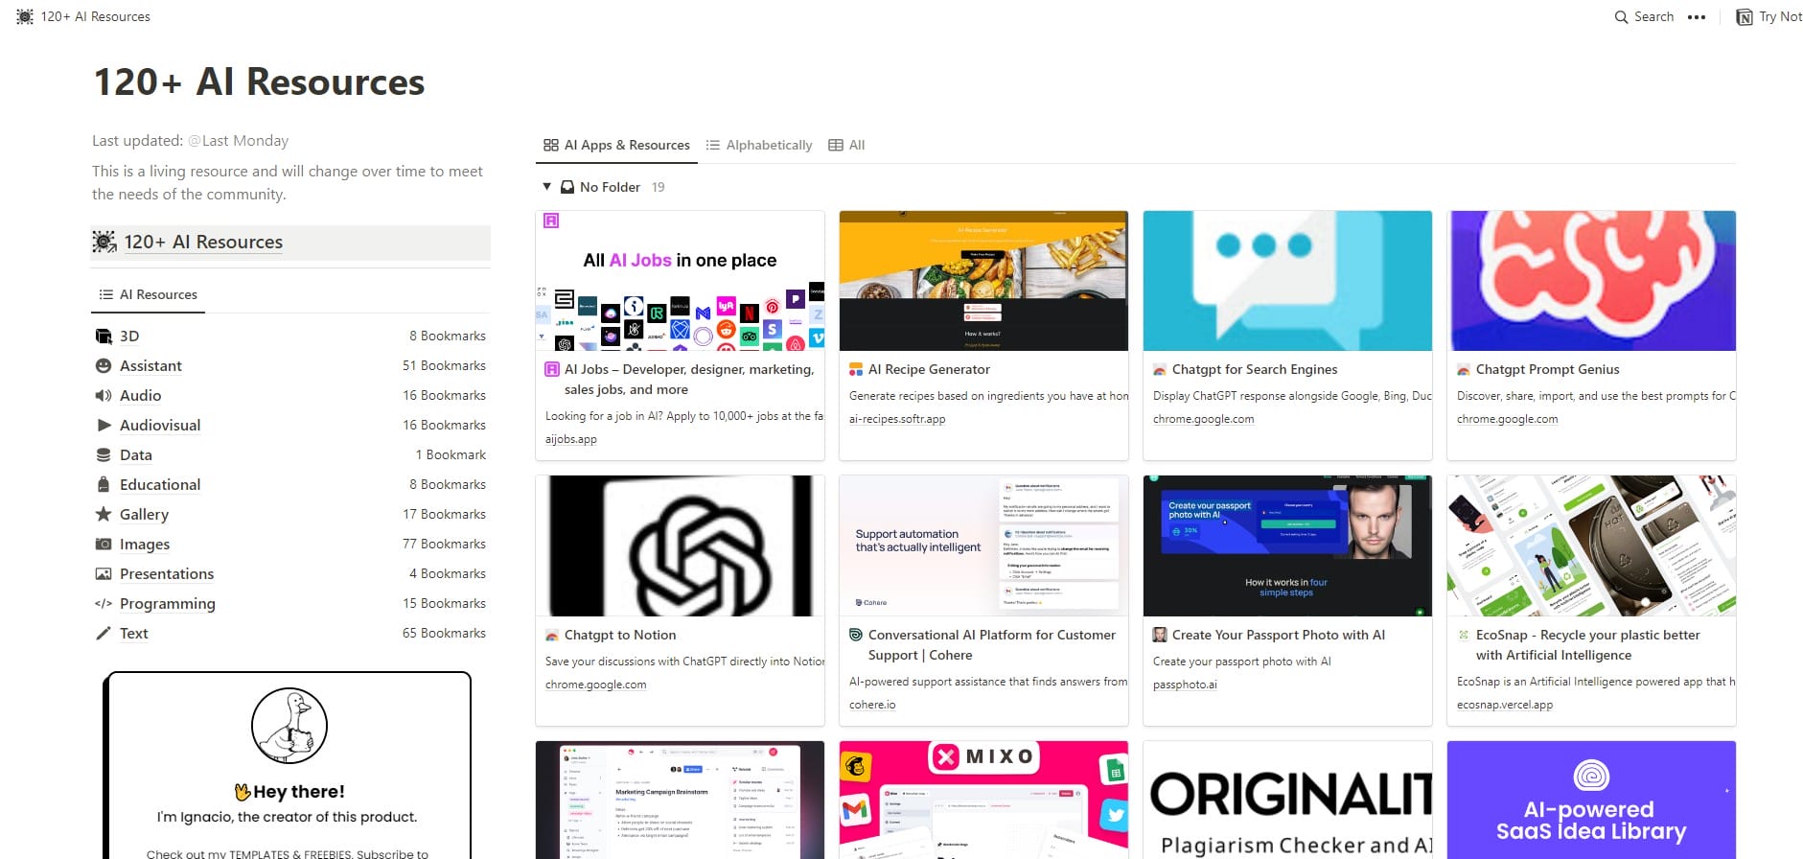Click the Passport Photo card favicon
Viewport: 1803px width, 859px height.
(1160, 636)
